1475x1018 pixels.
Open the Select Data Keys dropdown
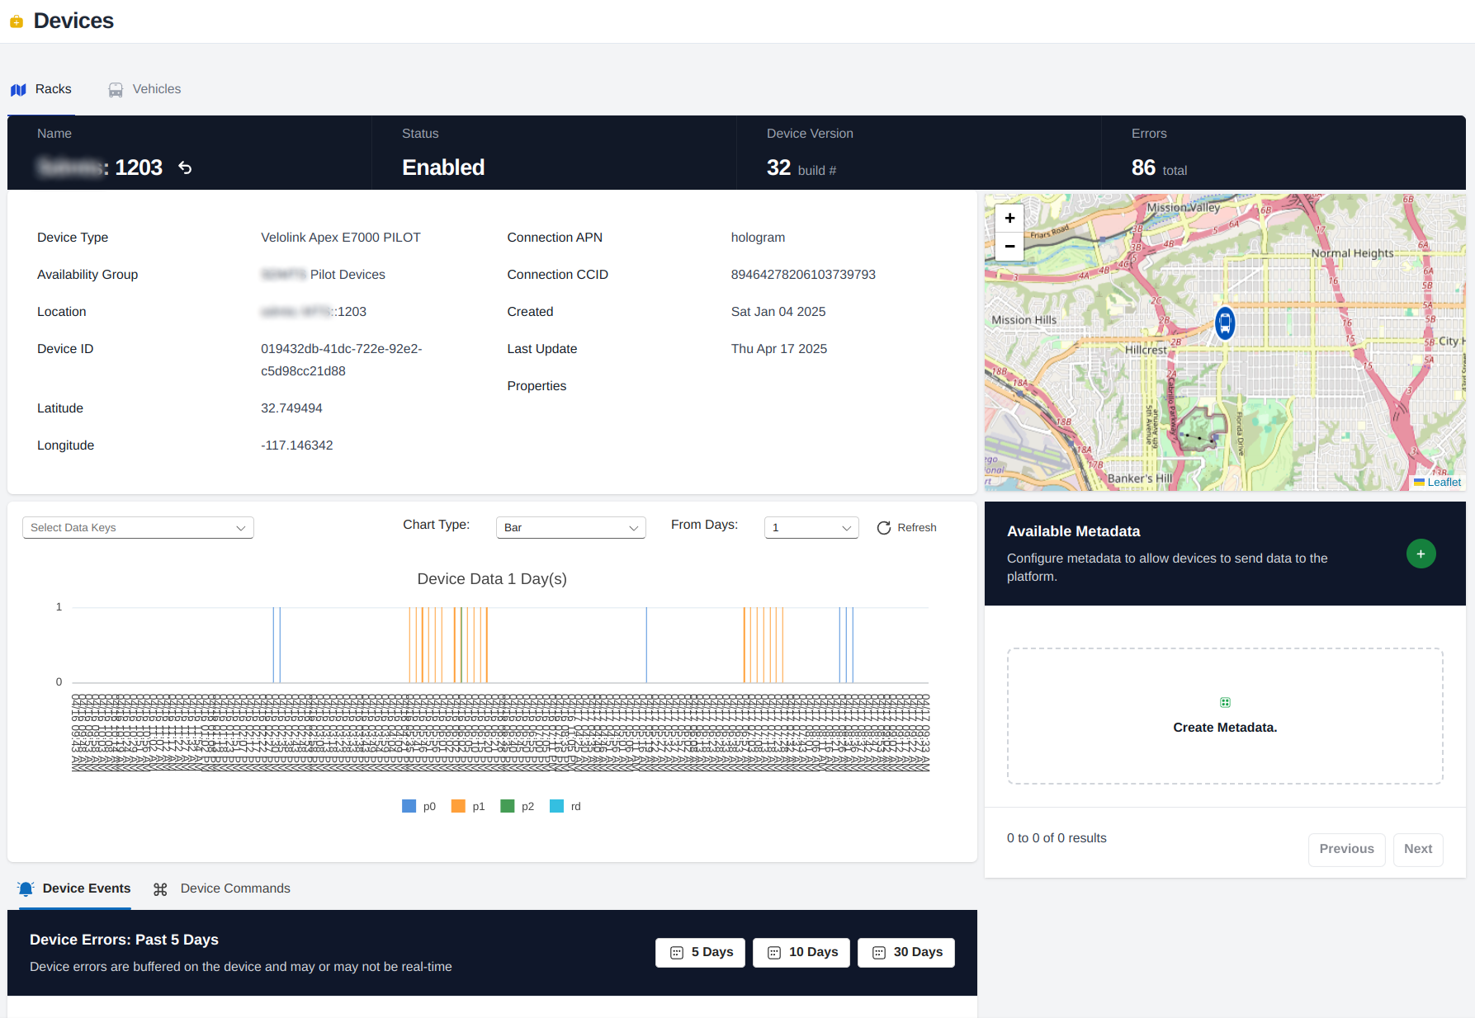[x=137, y=527]
